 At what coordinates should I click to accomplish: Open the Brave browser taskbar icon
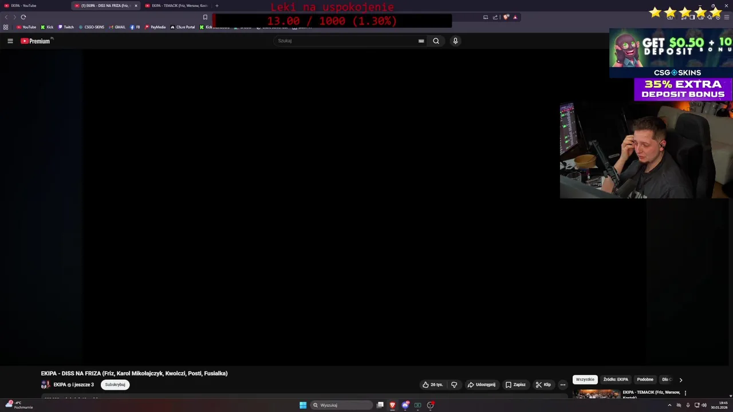392,405
